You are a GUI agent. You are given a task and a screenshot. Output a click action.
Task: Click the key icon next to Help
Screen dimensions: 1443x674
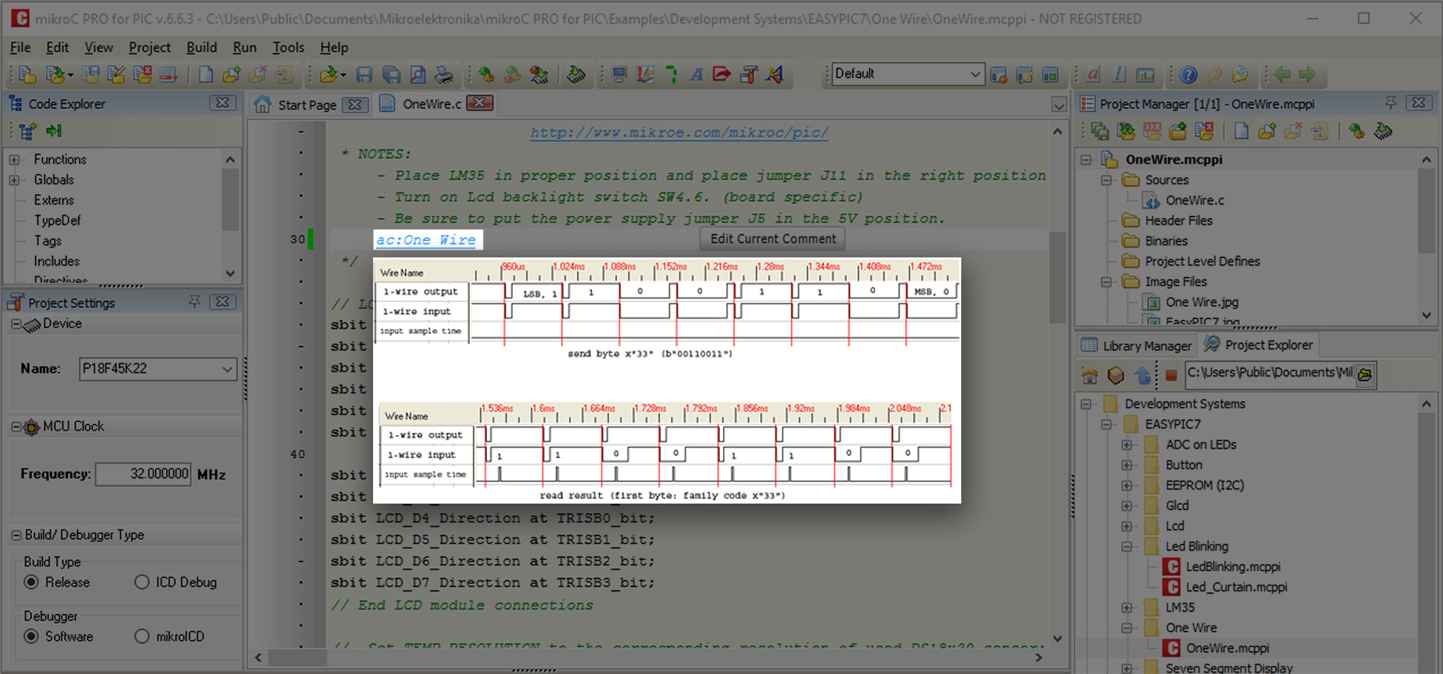[x=1214, y=74]
